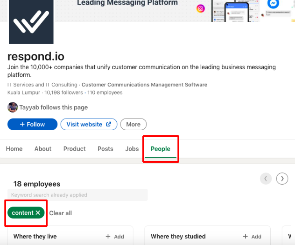Click the plus icon beside Where they studied
Screen dimensions: 295x245
(246, 236)
